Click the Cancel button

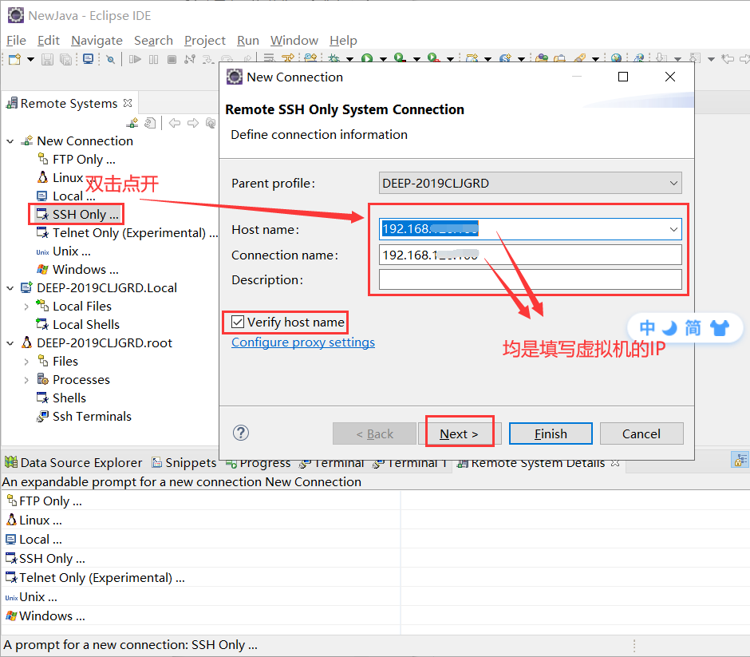click(641, 433)
